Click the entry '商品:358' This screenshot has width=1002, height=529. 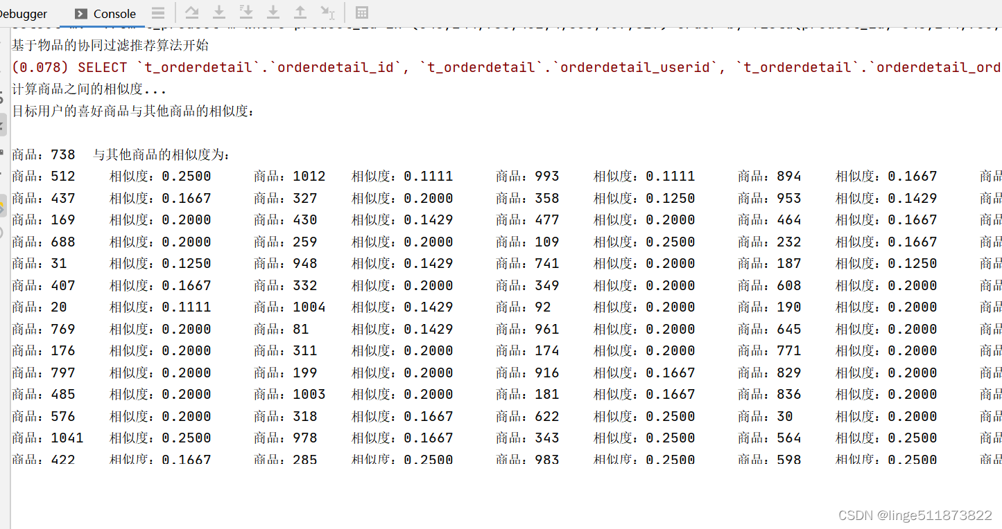pos(528,198)
